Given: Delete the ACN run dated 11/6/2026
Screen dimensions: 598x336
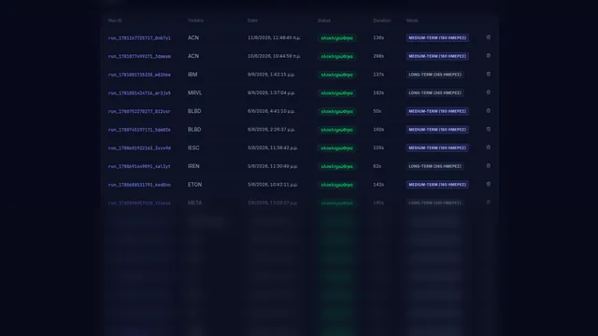Looking at the screenshot, I should click(x=488, y=37).
